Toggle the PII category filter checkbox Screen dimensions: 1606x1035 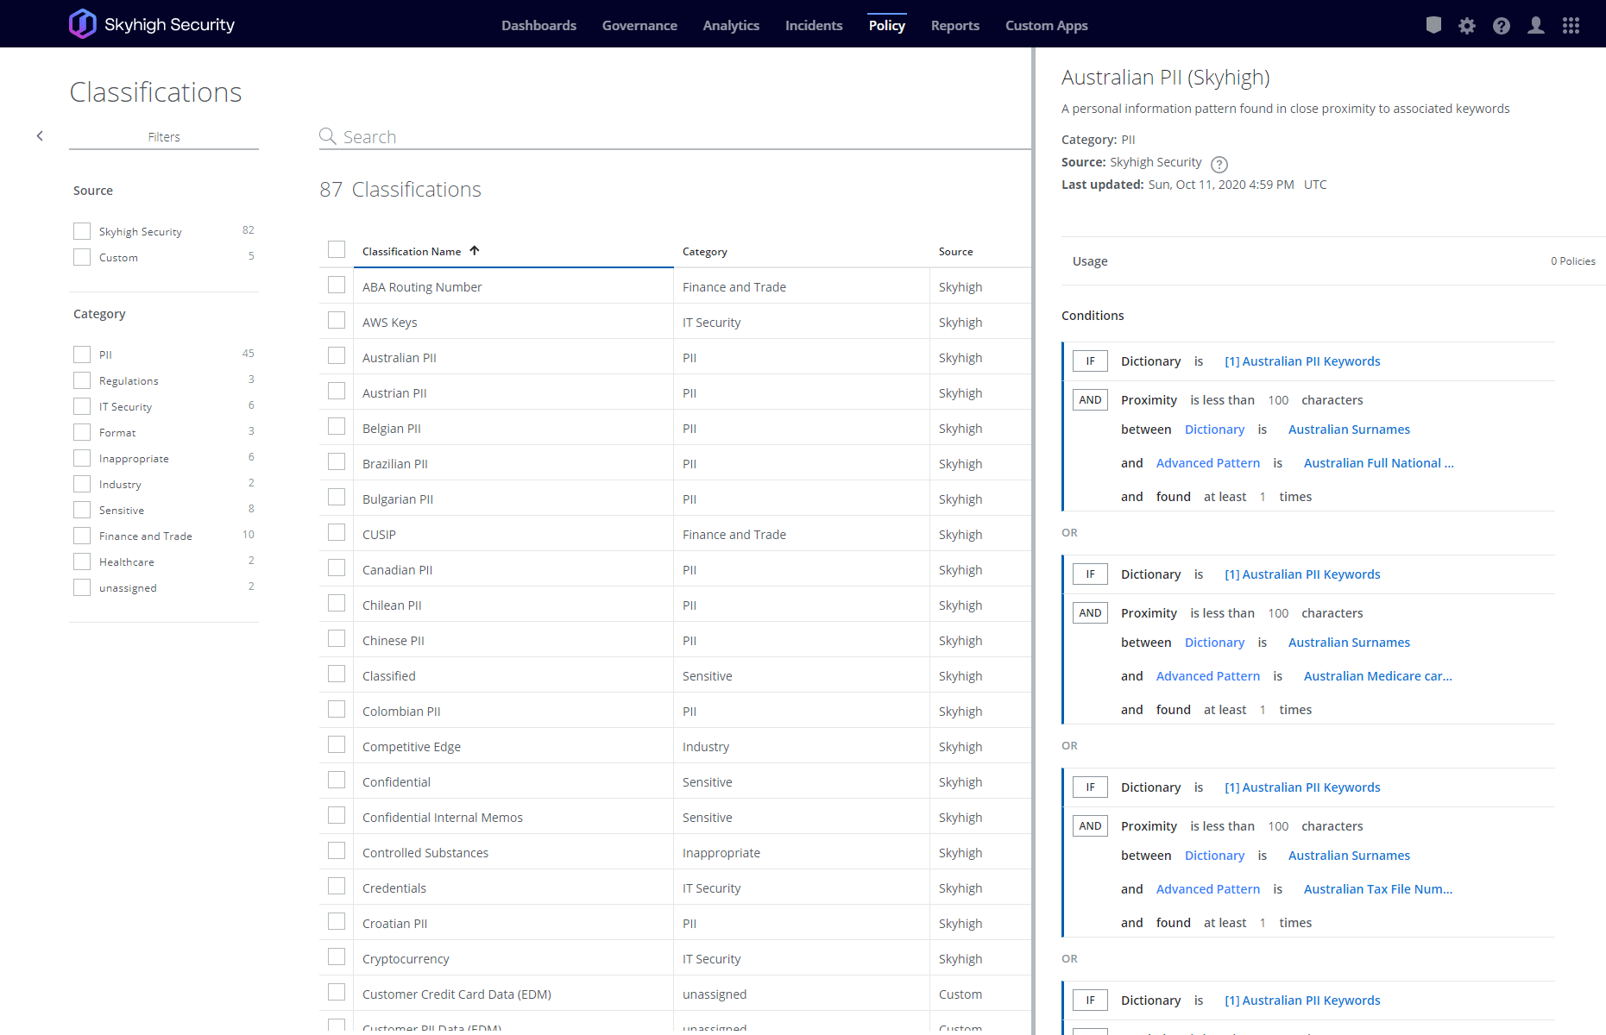(82, 354)
